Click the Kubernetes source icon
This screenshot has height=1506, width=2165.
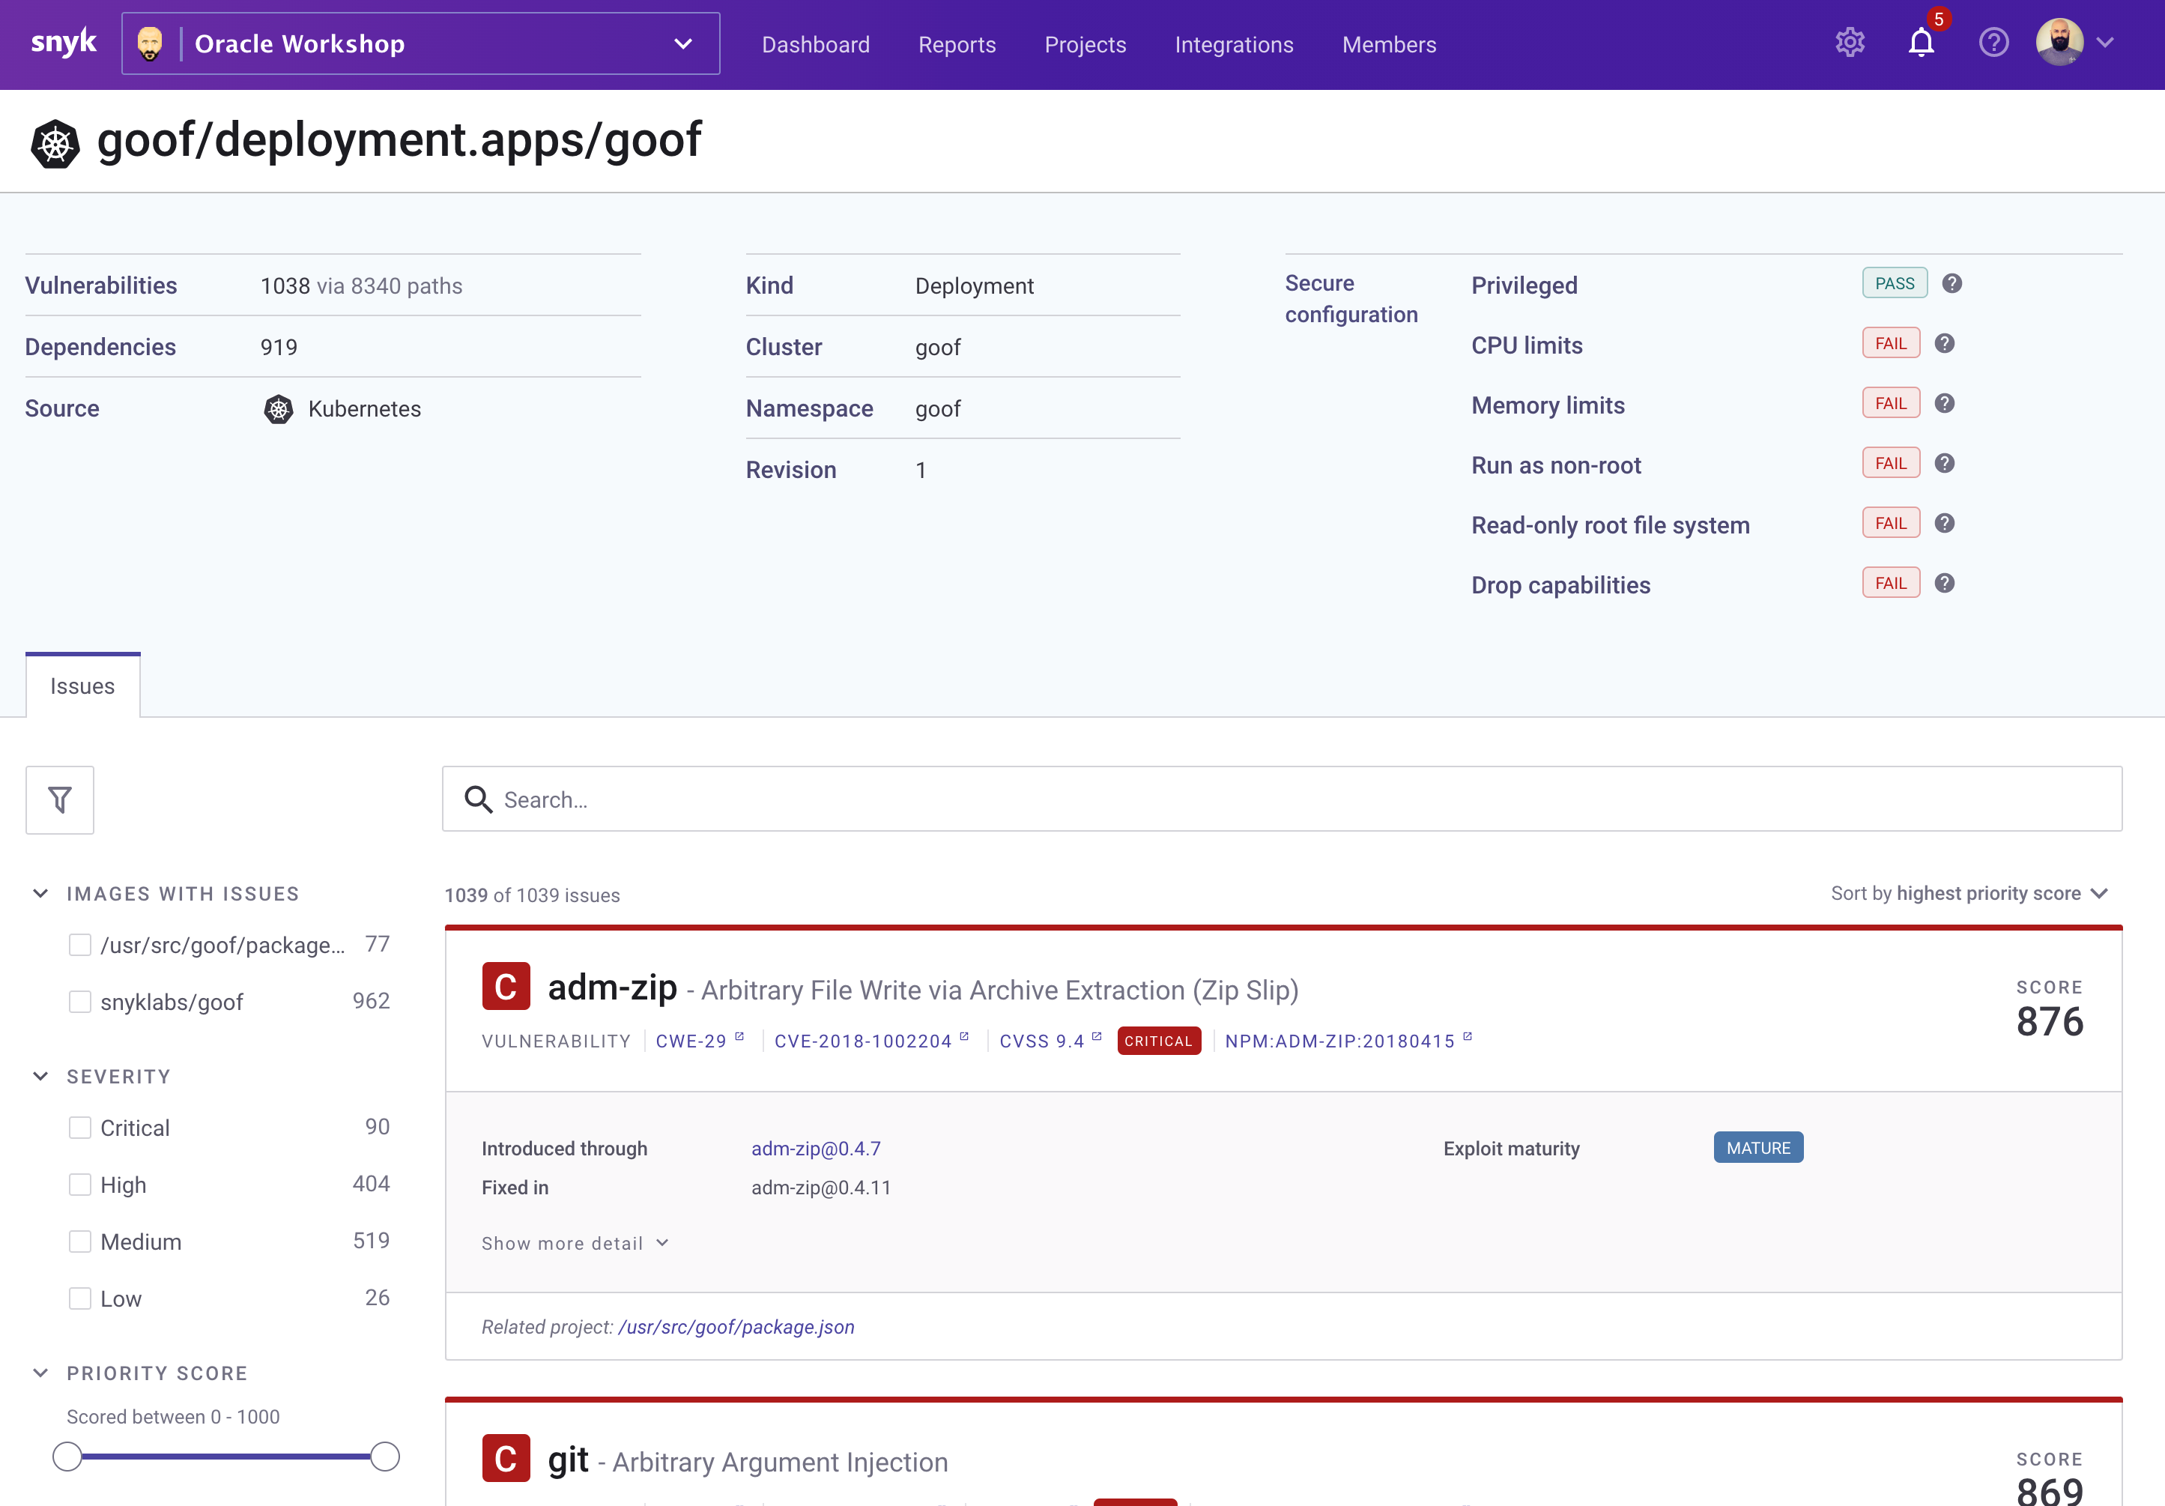point(275,410)
